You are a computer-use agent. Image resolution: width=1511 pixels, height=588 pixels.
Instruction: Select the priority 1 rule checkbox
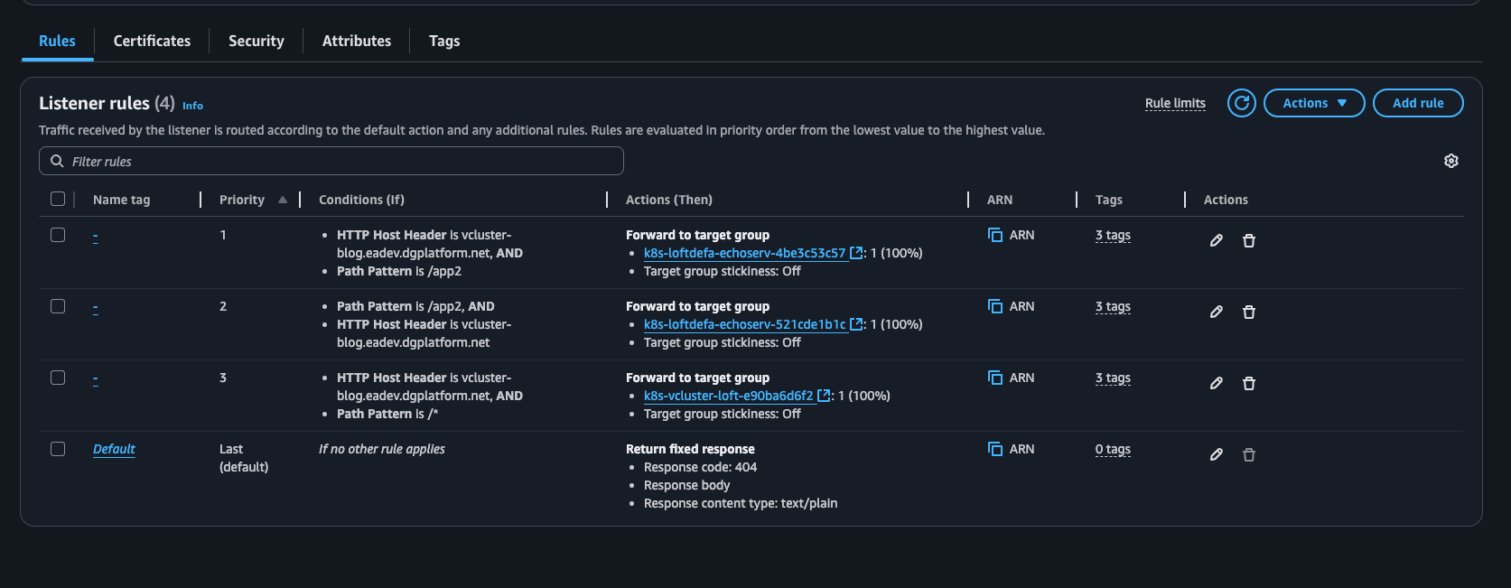58,235
